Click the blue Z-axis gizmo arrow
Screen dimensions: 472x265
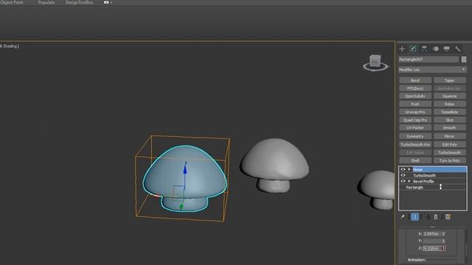coord(185,170)
